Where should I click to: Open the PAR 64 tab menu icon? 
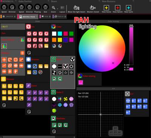pos(65,17)
